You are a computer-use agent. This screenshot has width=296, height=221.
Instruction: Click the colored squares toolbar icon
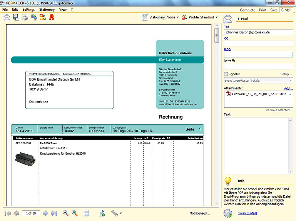[x=43, y=17]
